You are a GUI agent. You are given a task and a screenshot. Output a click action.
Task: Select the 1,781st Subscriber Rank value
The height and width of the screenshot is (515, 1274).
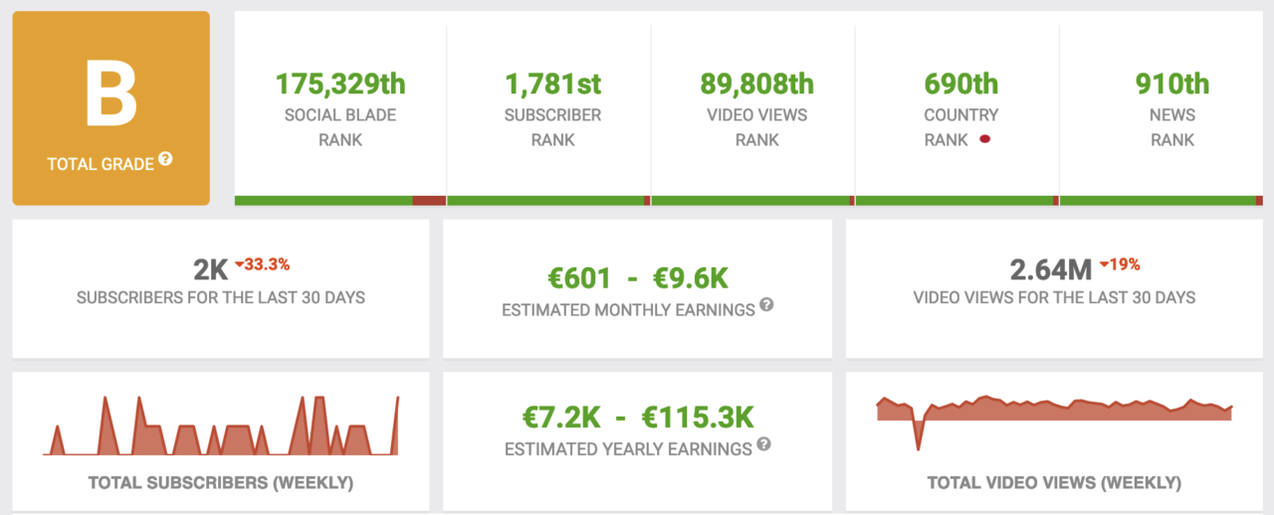coord(552,84)
